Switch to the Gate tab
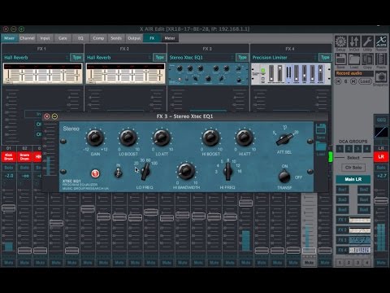This screenshot has width=390, height=293. point(63,38)
